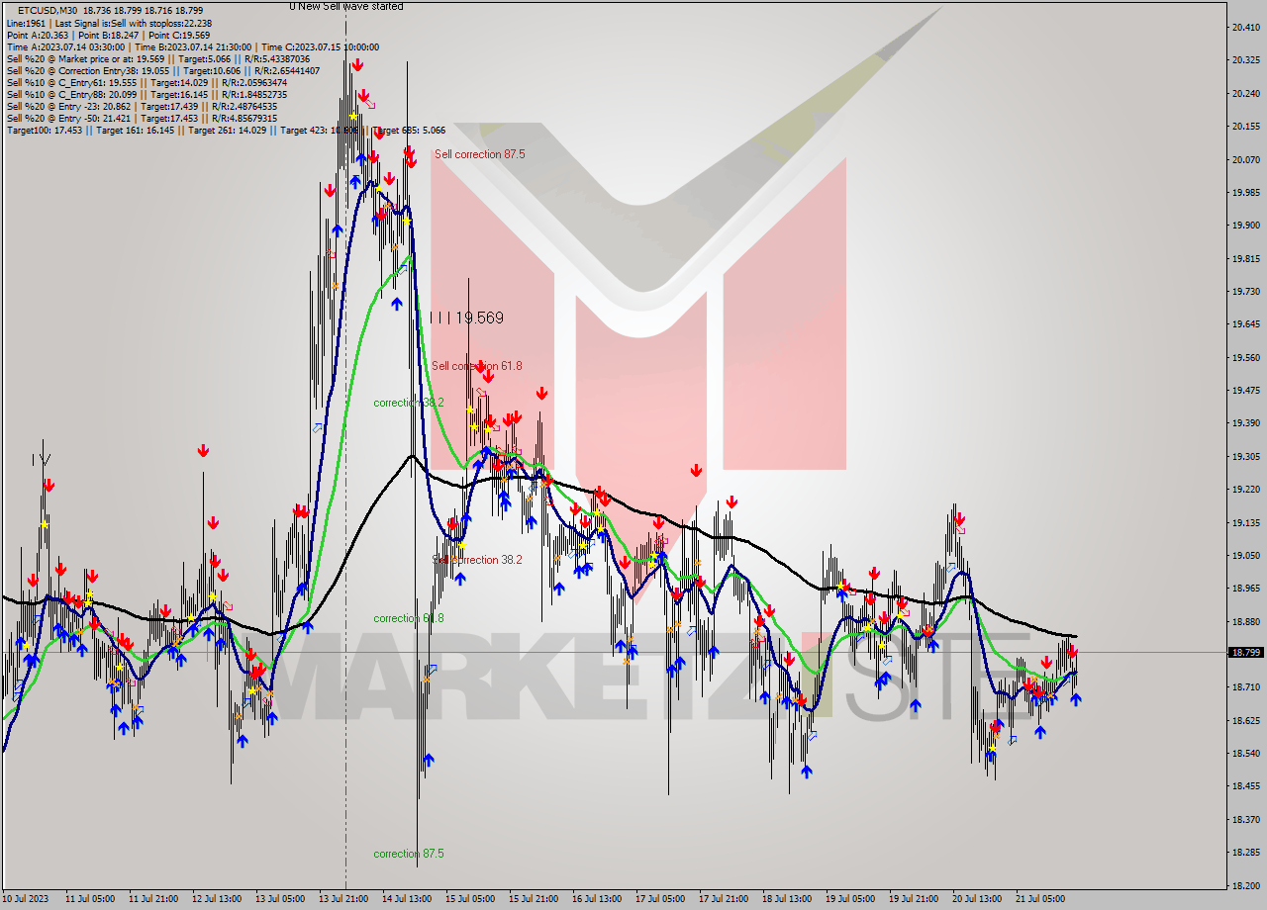Screen dimensions: 1267x910
Task: Click the 19.900 price axis label
Action: click(1245, 225)
